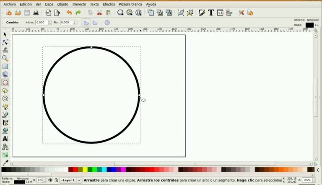
Task: Click the Copy icon
Action: point(91,13)
